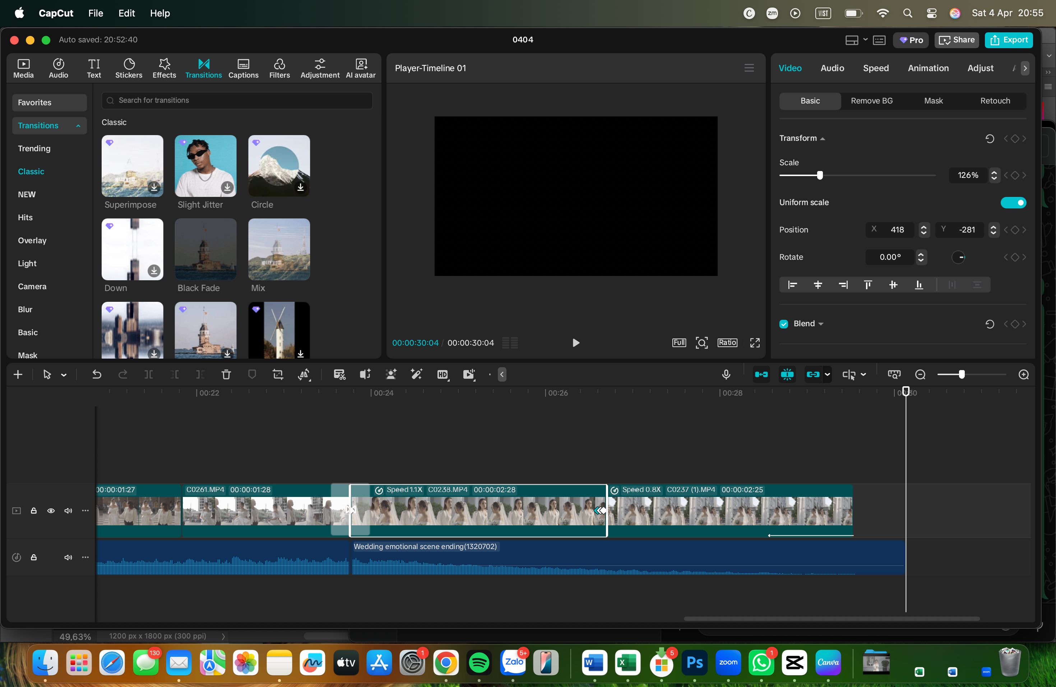Click the Pro upgrade button
1056x687 pixels.
click(x=911, y=40)
